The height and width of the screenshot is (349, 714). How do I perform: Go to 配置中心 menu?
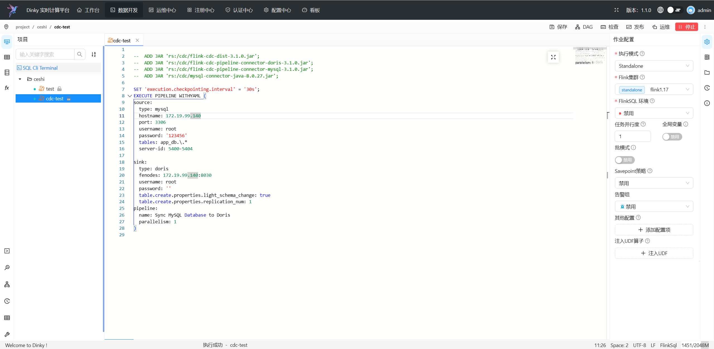click(x=278, y=10)
